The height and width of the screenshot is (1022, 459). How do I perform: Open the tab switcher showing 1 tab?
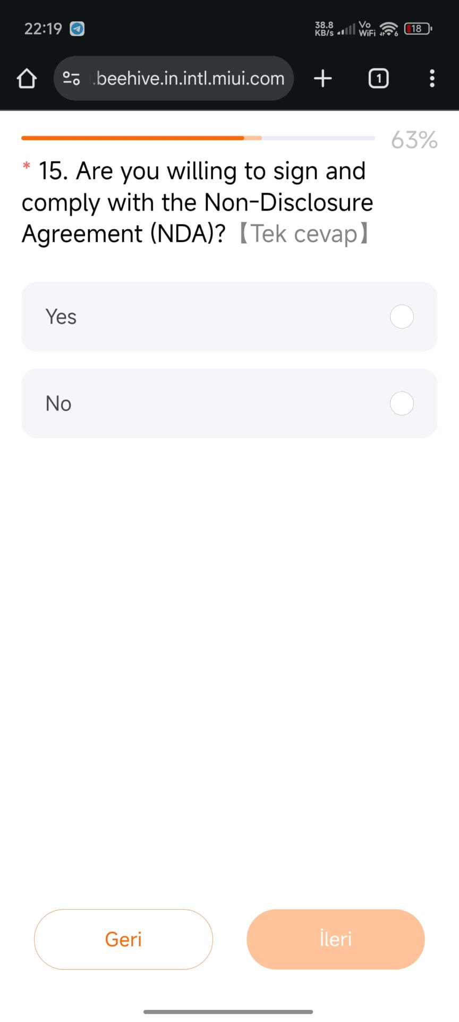coord(378,79)
